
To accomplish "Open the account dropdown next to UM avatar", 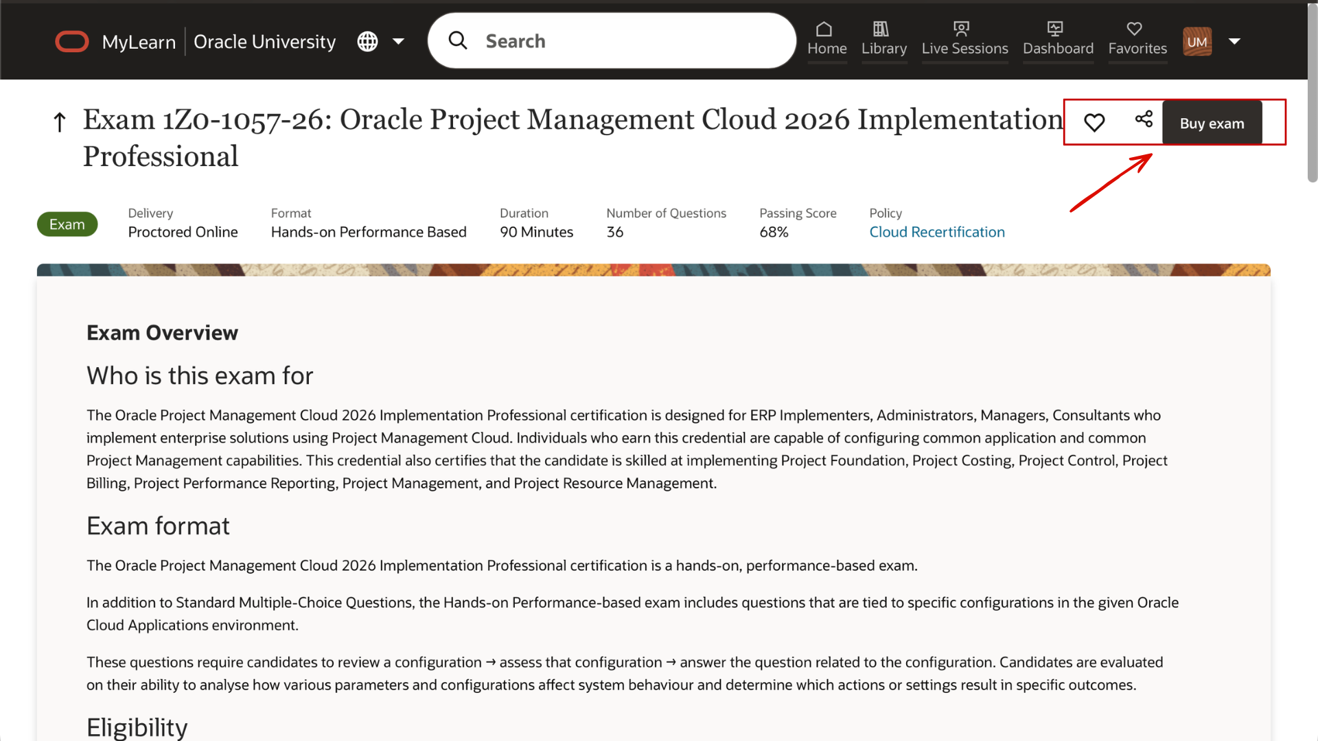I will click(1235, 41).
